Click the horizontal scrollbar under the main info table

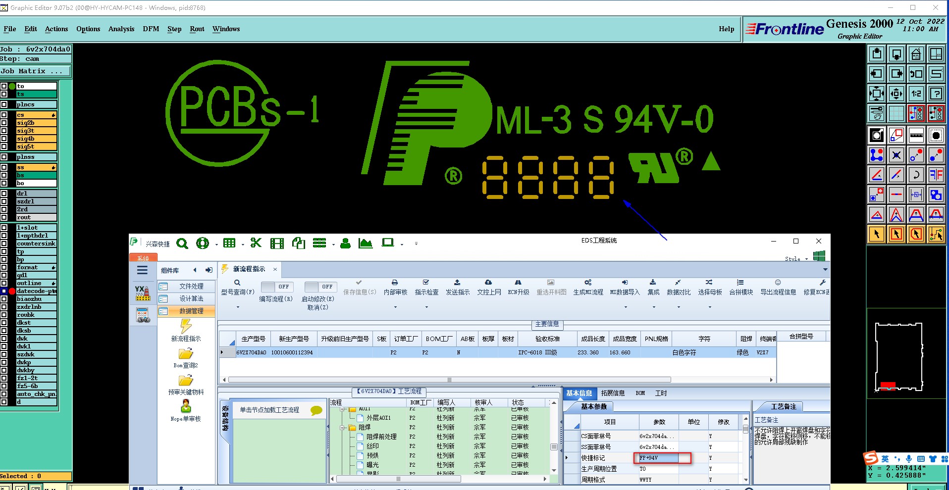[449, 380]
